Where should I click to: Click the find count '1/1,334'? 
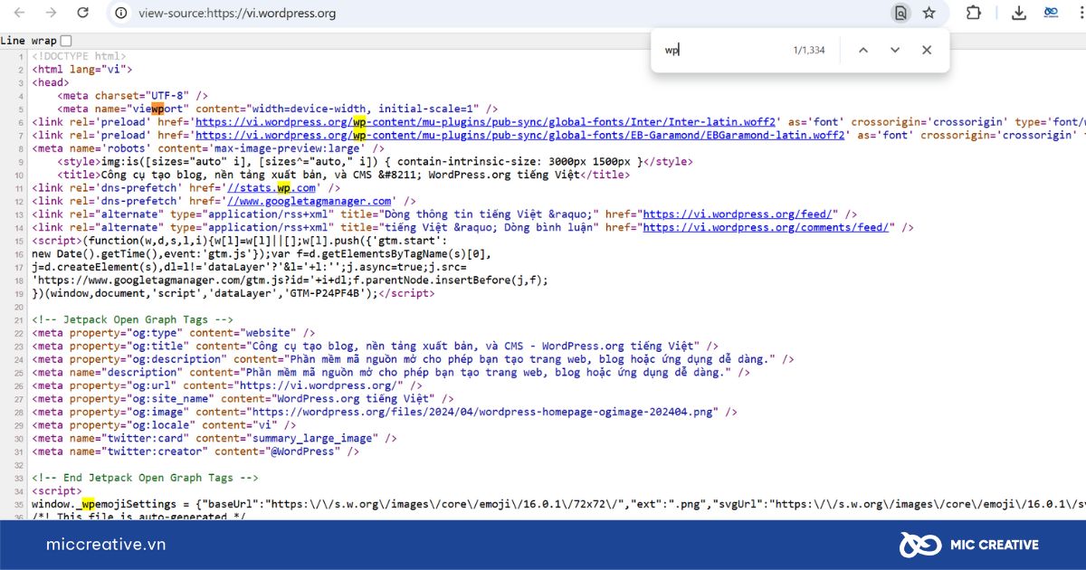(809, 50)
